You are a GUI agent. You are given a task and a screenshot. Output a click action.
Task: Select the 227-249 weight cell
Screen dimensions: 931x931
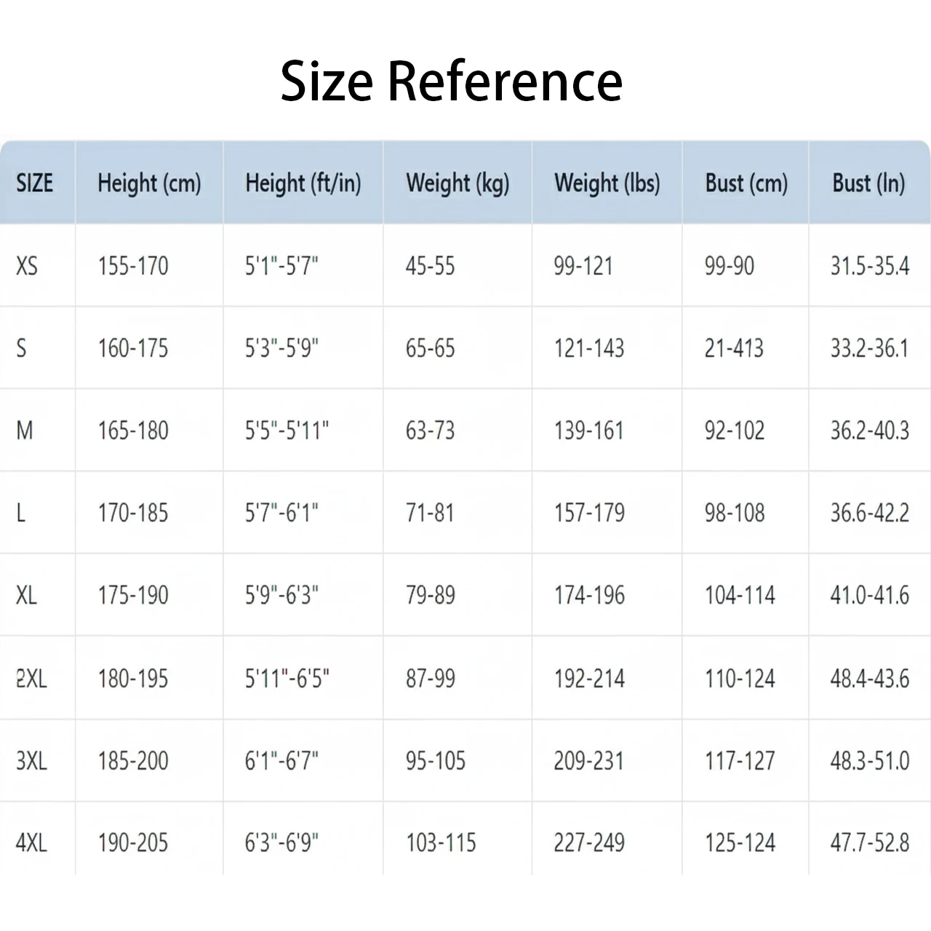(x=589, y=843)
